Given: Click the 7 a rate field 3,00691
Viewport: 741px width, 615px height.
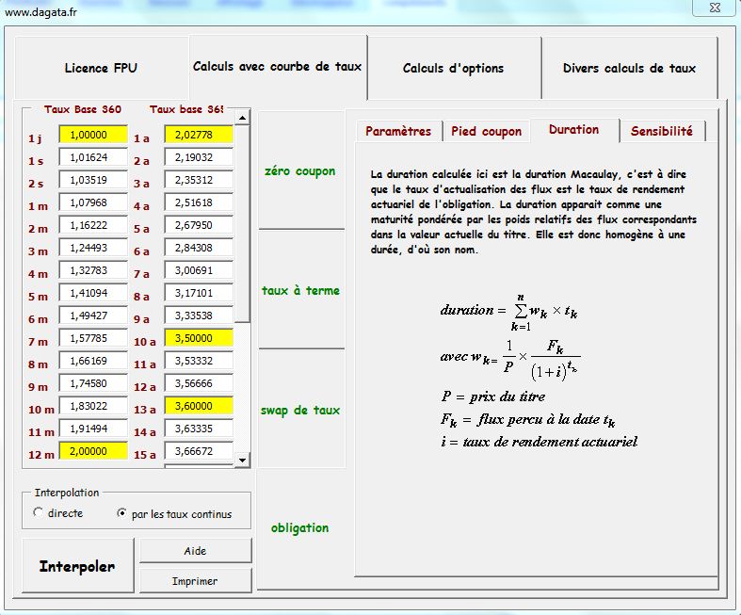Looking at the screenshot, I should 199,270.
